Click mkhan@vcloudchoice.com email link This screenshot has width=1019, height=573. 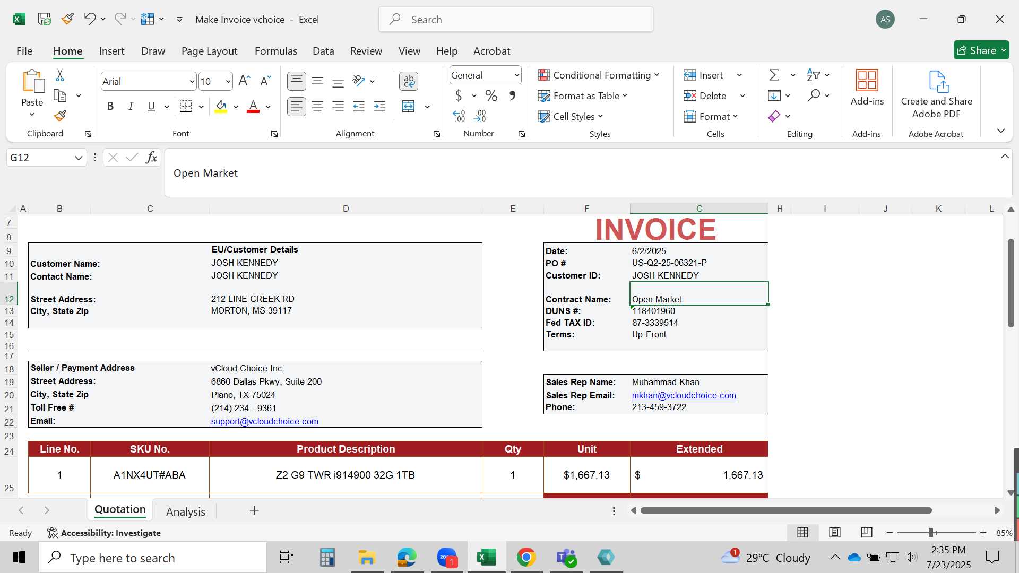pyautogui.click(x=684, y=395)
